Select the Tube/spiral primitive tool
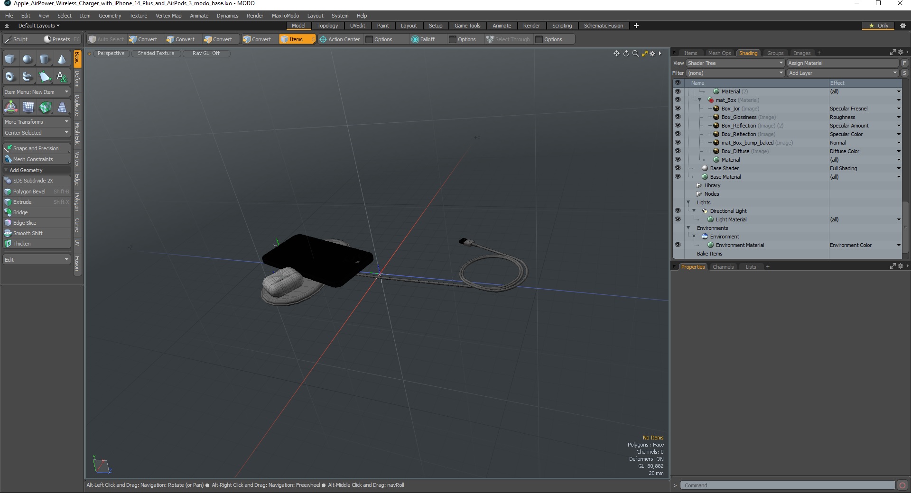Image resolution: width=911 pixels, height=493 pixels. tap(28, 77)
